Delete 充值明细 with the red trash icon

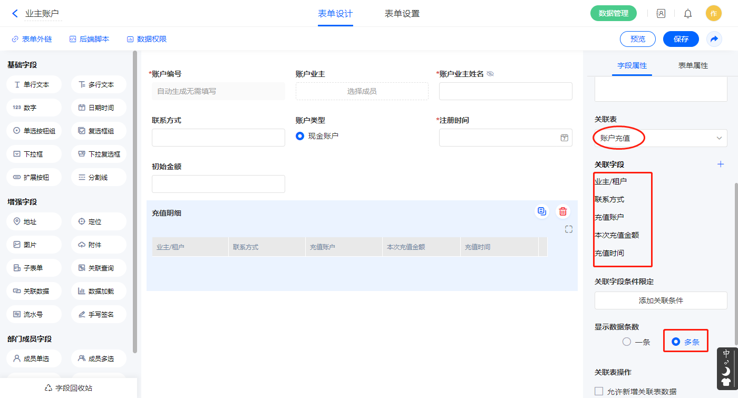click(563, 211)
